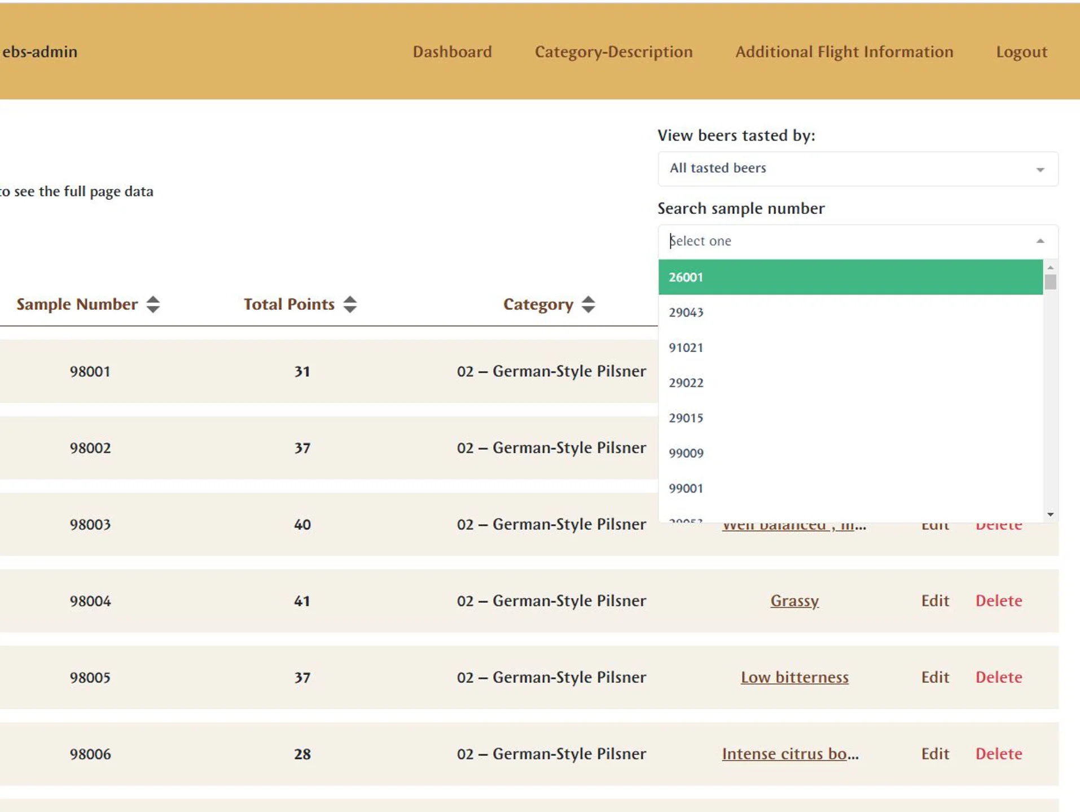The image size is (1080, 812).
Task: Click sample number 98002 cell
Action: pyautogui.click(x=90, y=448)
